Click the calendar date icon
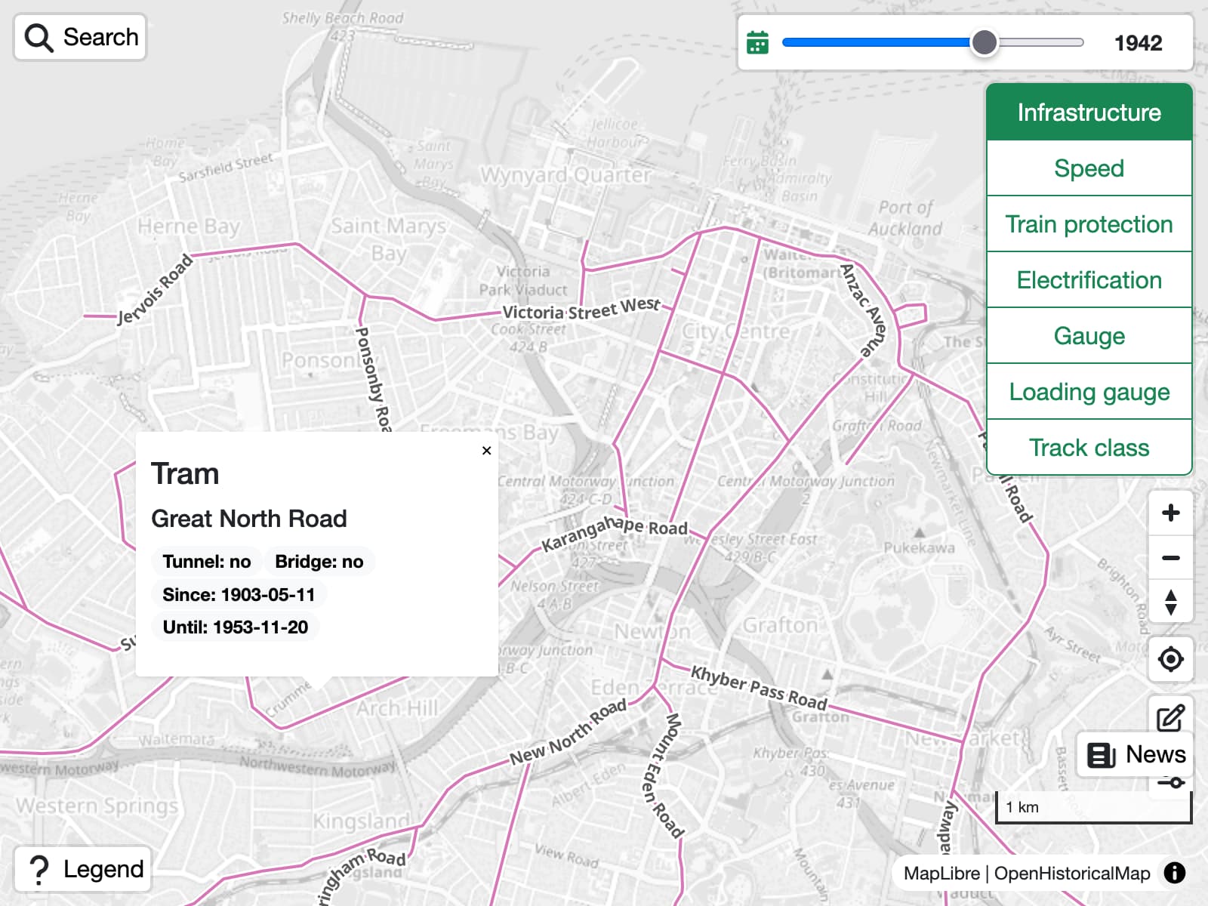1208x906 pixels. tap(757, 43)
